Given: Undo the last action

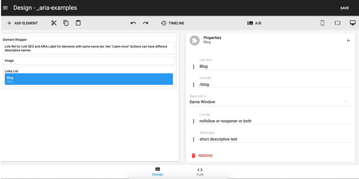Looking at the screenshot, I should point(133,23).
